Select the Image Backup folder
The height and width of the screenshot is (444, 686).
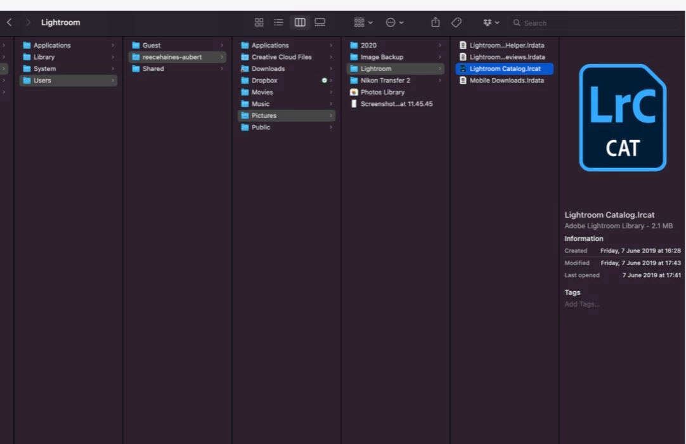(396, 57)
